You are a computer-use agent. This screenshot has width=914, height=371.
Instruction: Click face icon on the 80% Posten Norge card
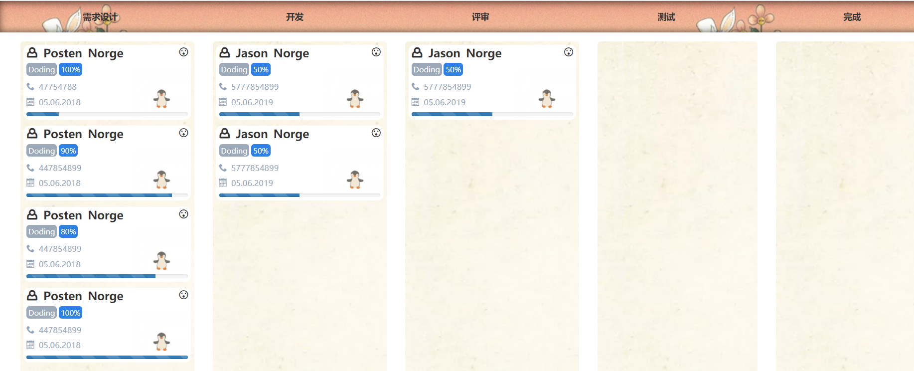(184, 214)
